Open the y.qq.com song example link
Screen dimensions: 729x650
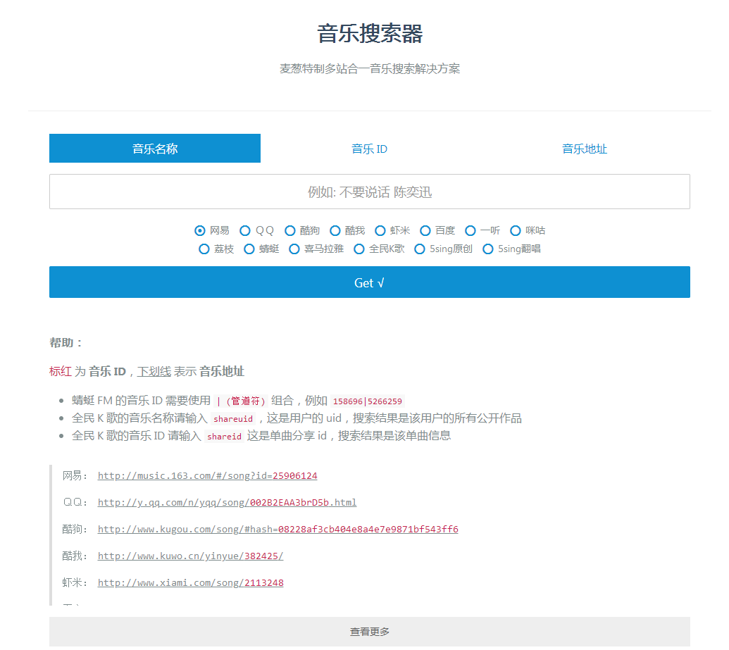227,503
